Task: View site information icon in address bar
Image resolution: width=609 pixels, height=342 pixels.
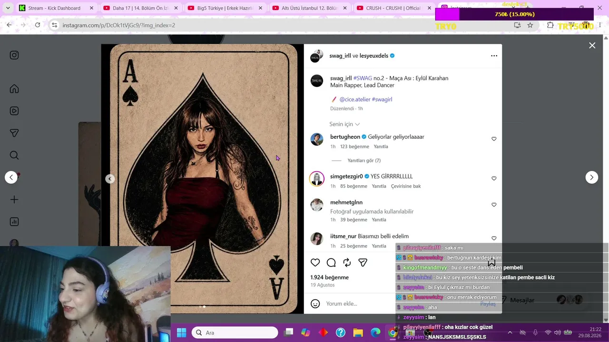Action: 54,25
